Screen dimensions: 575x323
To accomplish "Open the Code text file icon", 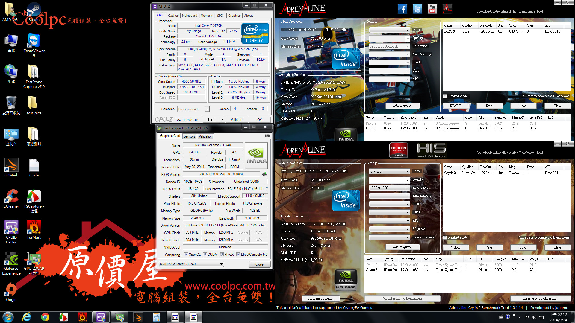I will point(34,167).
